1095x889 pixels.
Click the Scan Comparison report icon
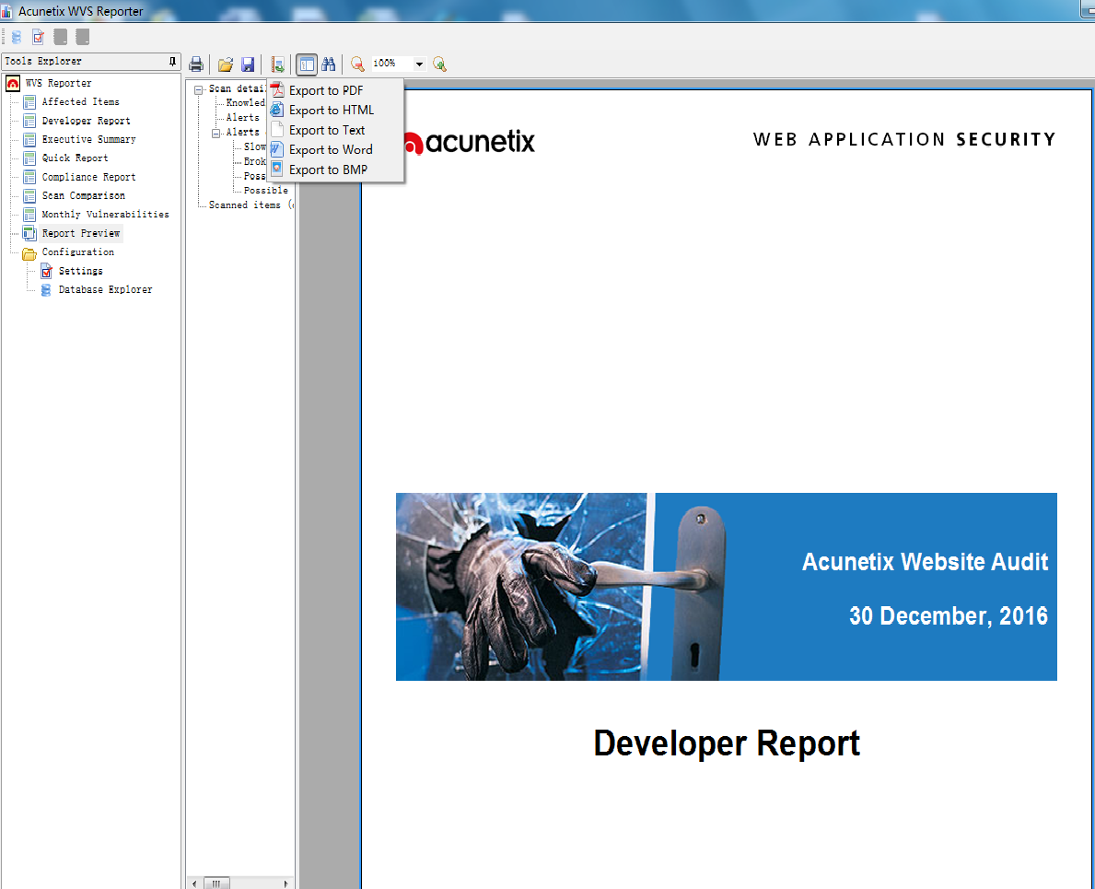click(29, 196)
